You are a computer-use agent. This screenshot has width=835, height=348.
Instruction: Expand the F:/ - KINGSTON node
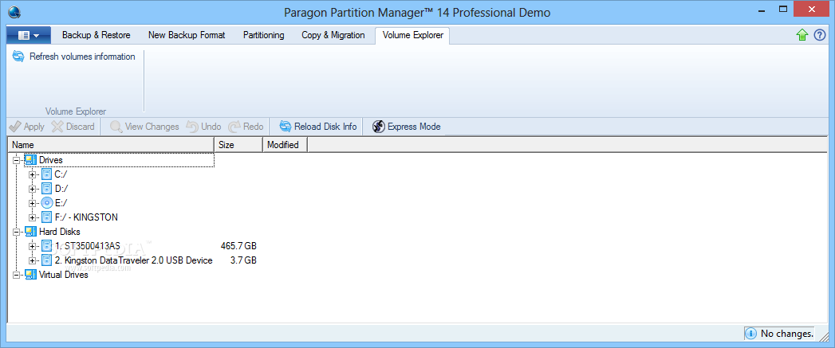[33, 217]
